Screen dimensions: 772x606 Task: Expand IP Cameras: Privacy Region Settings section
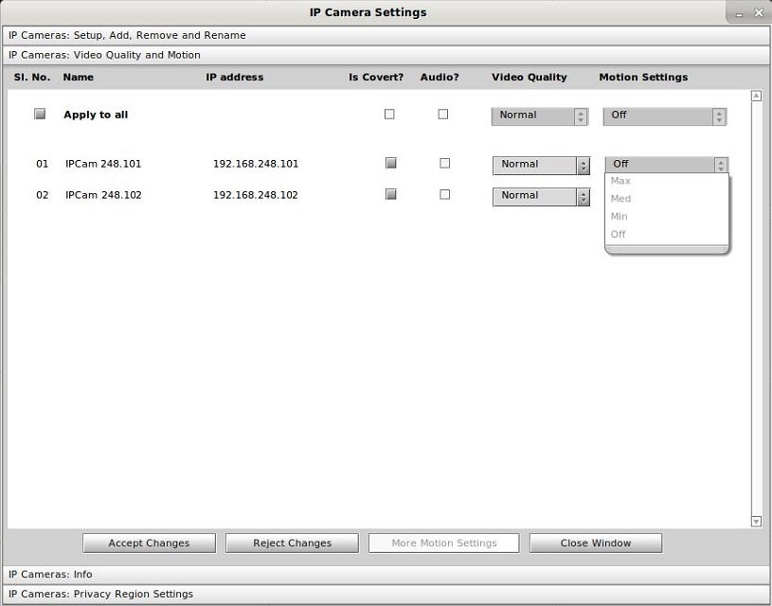click(x=100, y=595)
